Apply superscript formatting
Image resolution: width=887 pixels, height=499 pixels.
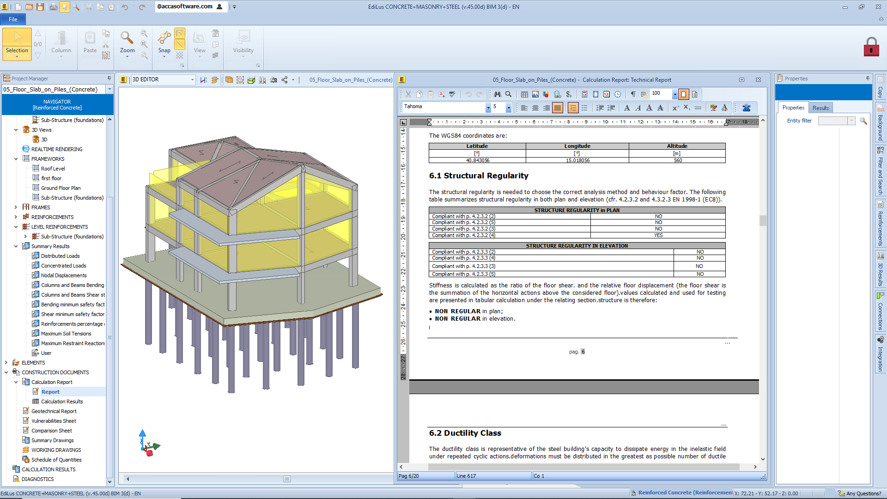tap(675, 108)
